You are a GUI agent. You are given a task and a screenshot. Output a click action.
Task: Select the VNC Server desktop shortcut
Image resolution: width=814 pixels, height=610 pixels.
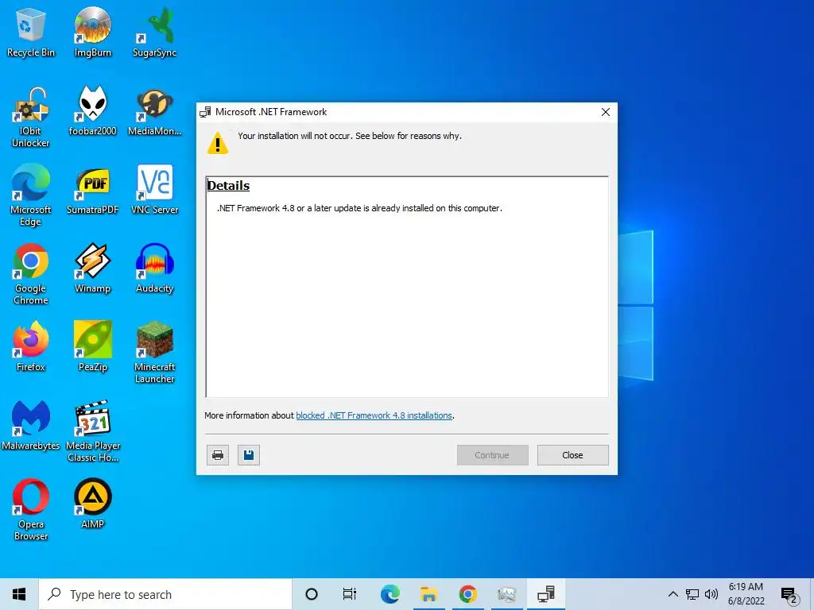click(154, 190)
